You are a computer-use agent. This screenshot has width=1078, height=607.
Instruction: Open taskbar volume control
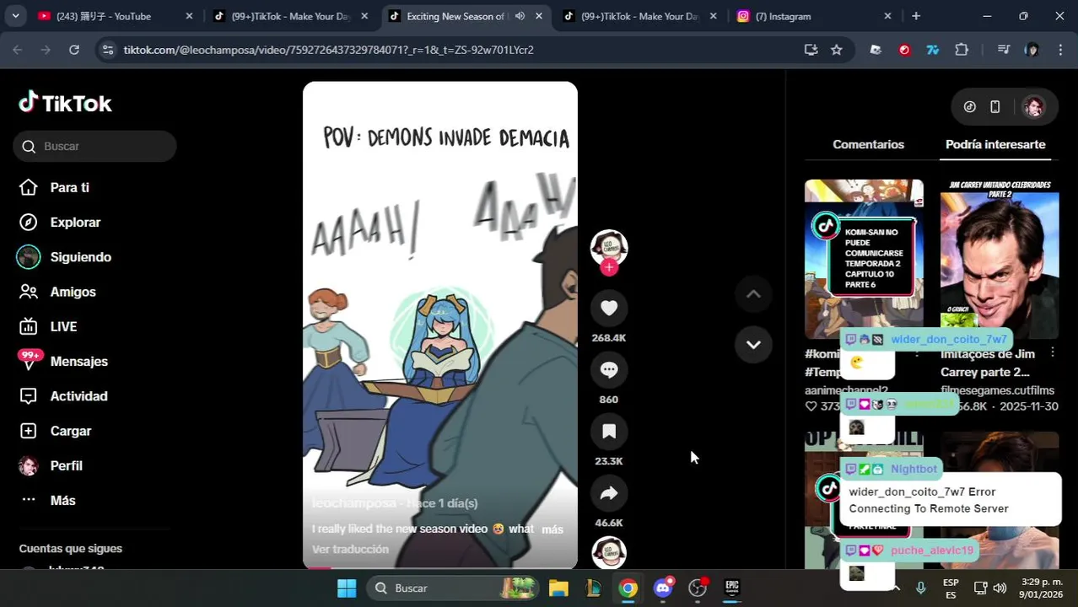(1000, 588)
